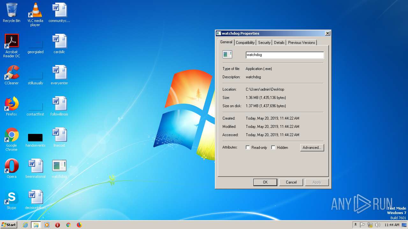Switch to the Details tab

[279, 43]
